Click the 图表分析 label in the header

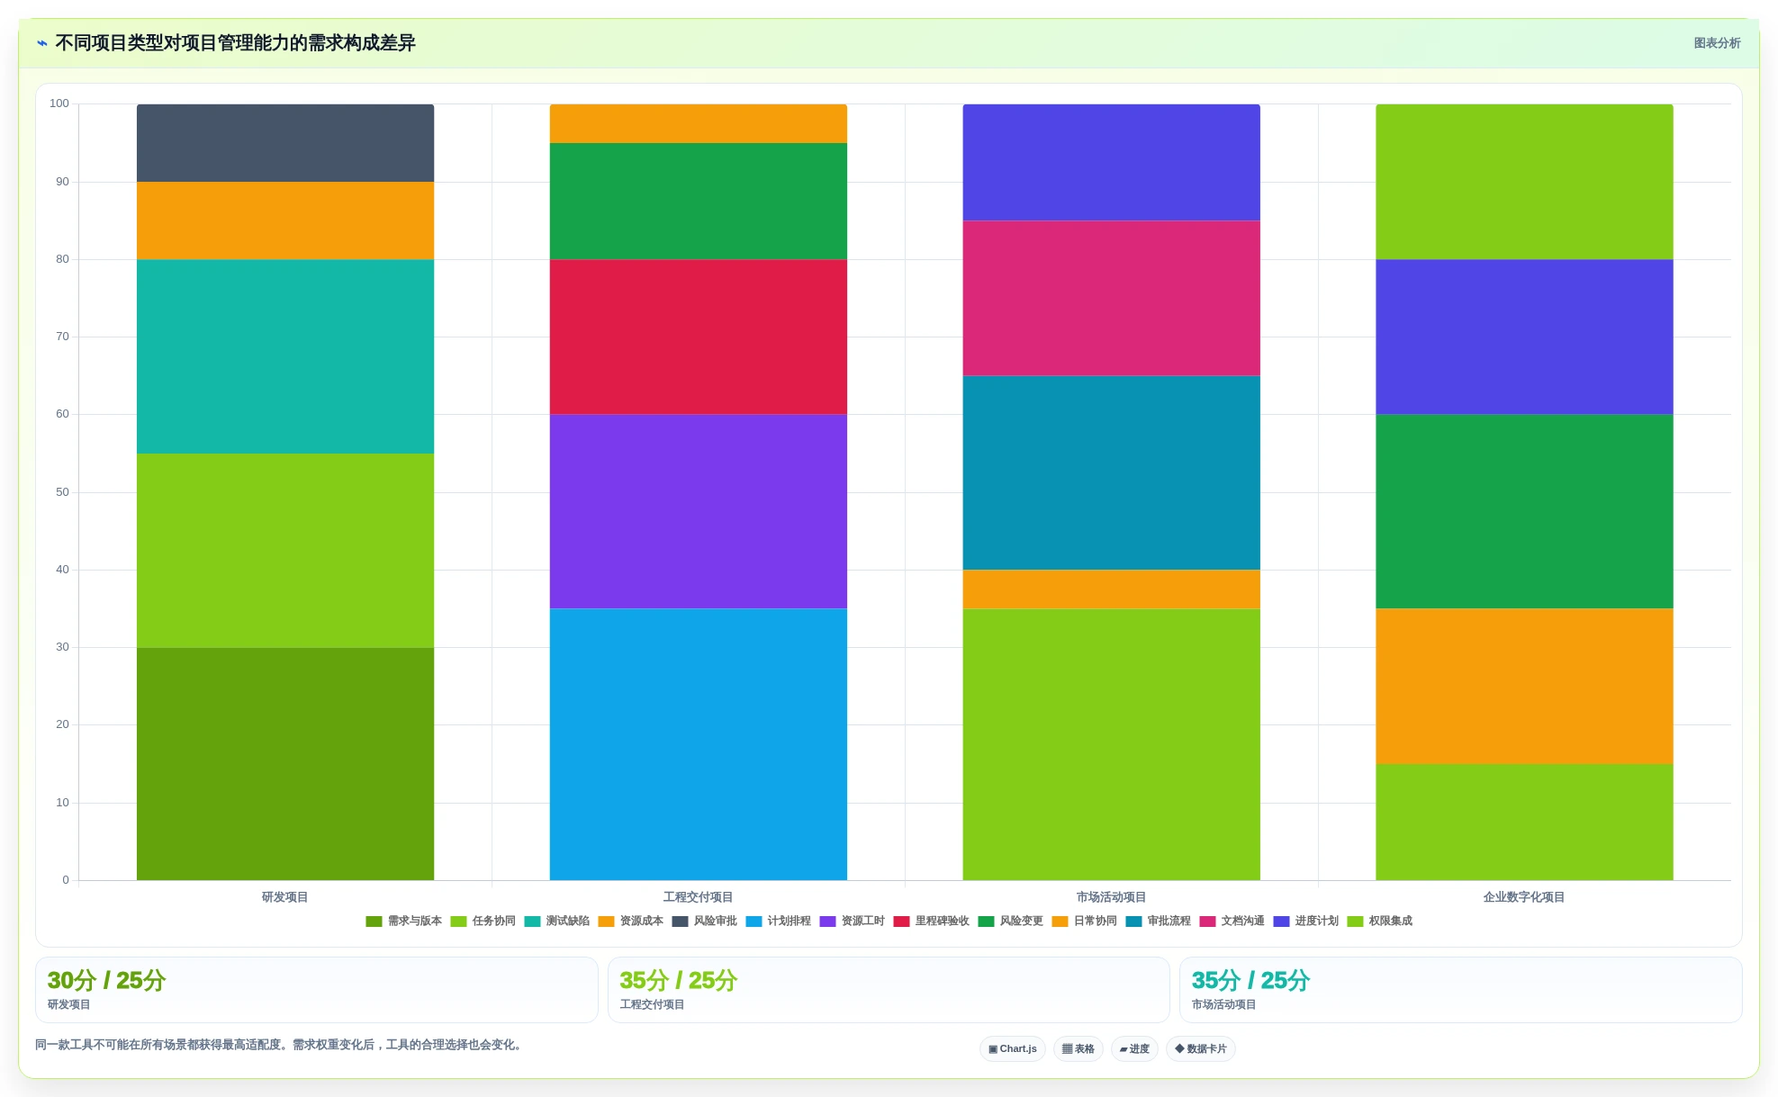tap(1717, 43)
